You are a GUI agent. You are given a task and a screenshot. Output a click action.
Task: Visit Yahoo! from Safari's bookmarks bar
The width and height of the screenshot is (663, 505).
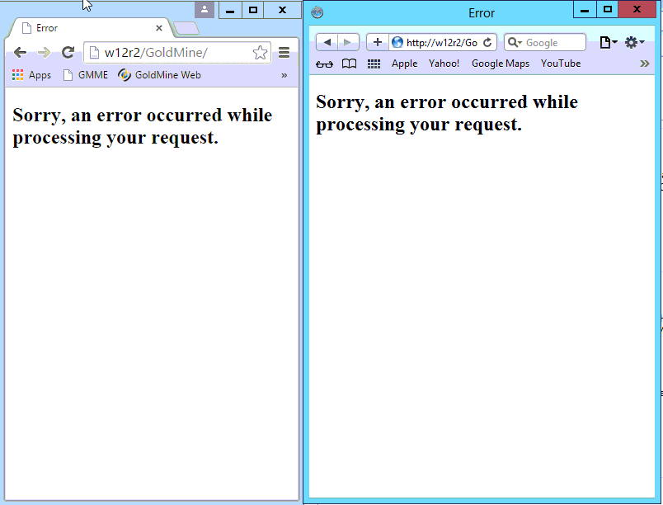tap(444, 64)
